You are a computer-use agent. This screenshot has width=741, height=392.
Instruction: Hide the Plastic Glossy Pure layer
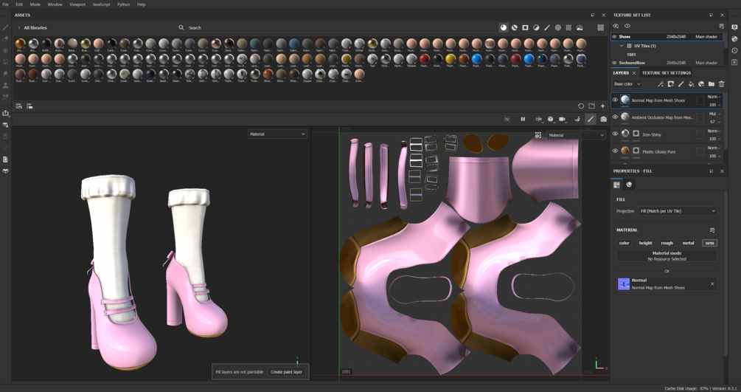(x=615, y=151)
